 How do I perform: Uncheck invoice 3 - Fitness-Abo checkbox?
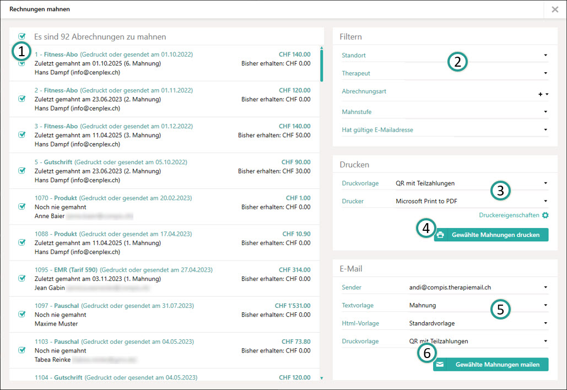[22, 134]
